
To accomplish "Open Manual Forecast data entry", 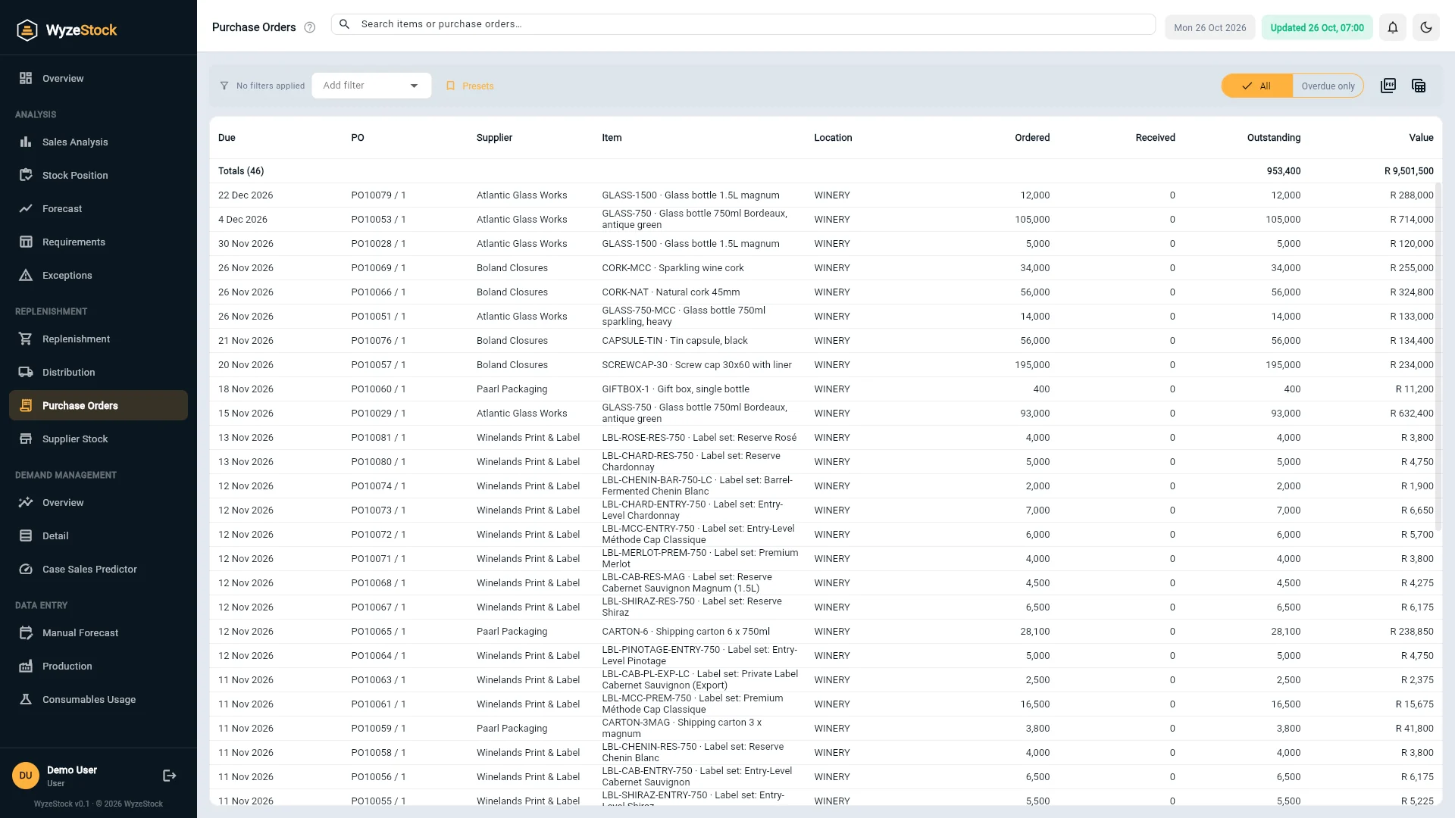I will click(x=99, y=632).
